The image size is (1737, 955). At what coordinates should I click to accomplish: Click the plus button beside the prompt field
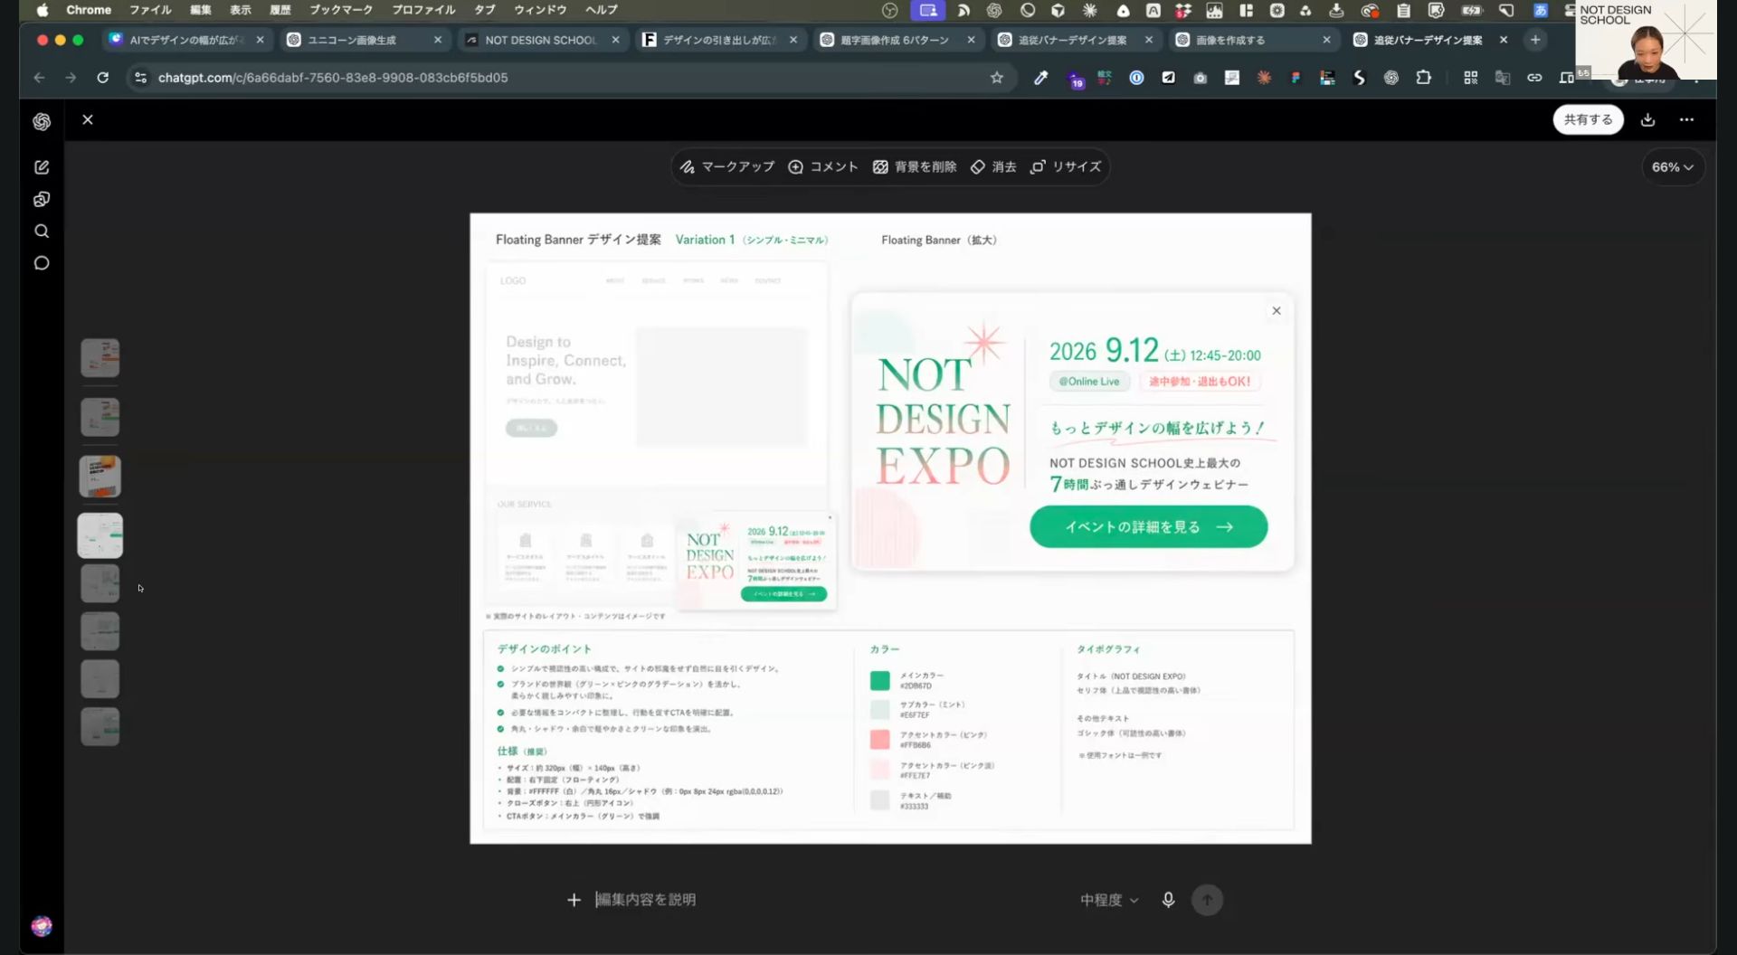pyautogui.click(x=574, y=900)
